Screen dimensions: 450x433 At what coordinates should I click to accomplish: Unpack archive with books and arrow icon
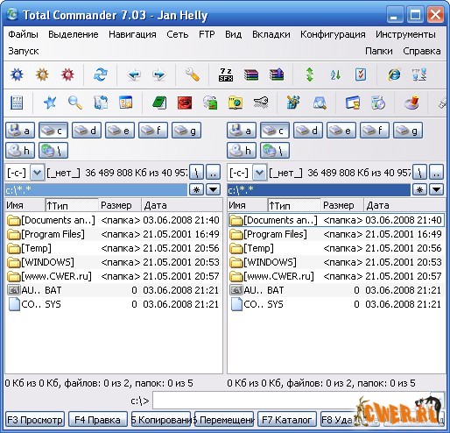(x=277, y=75)
